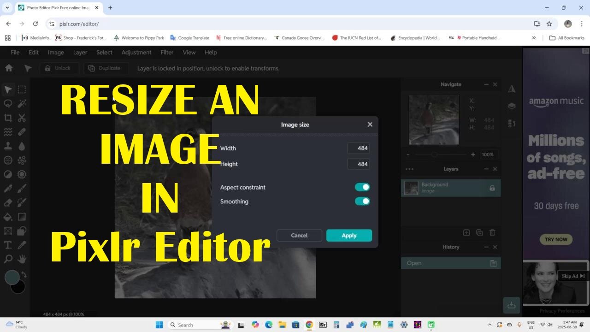
Task: Select the Eraser tool
Action: coord(8,202)
